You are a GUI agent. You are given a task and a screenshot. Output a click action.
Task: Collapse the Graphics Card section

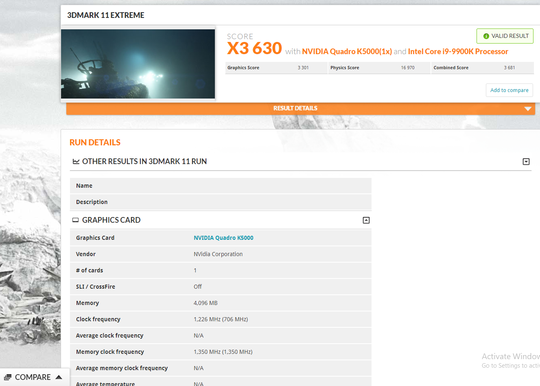[x=366, y=220]
